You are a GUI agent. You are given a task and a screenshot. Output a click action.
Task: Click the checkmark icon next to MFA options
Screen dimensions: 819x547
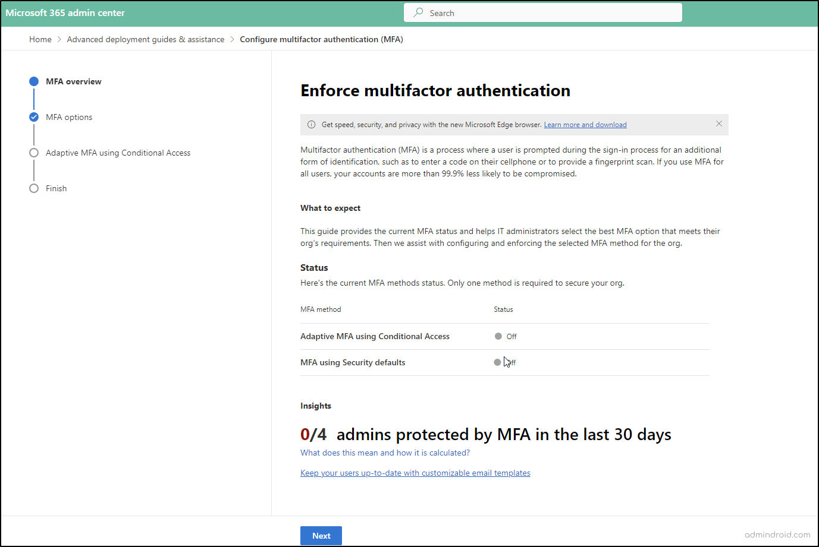[x=34, y=117]
